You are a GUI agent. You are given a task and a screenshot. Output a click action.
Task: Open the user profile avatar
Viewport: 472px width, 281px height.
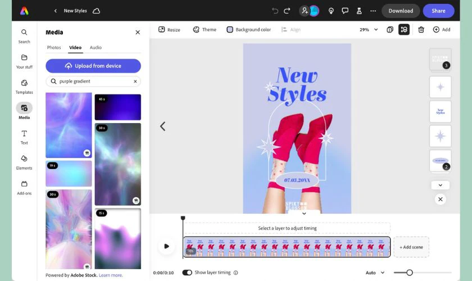[314, 11]
